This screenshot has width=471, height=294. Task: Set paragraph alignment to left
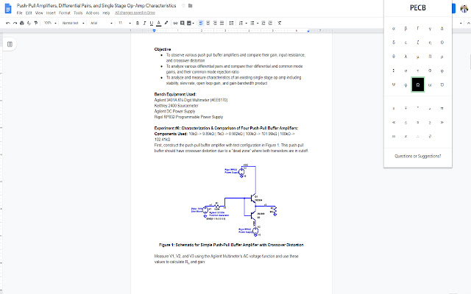tap(201, 23)
